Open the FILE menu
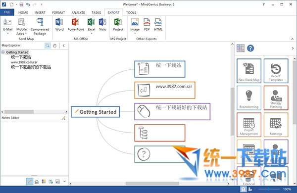This screenshot has width=297, height=193. click(7, 12)
